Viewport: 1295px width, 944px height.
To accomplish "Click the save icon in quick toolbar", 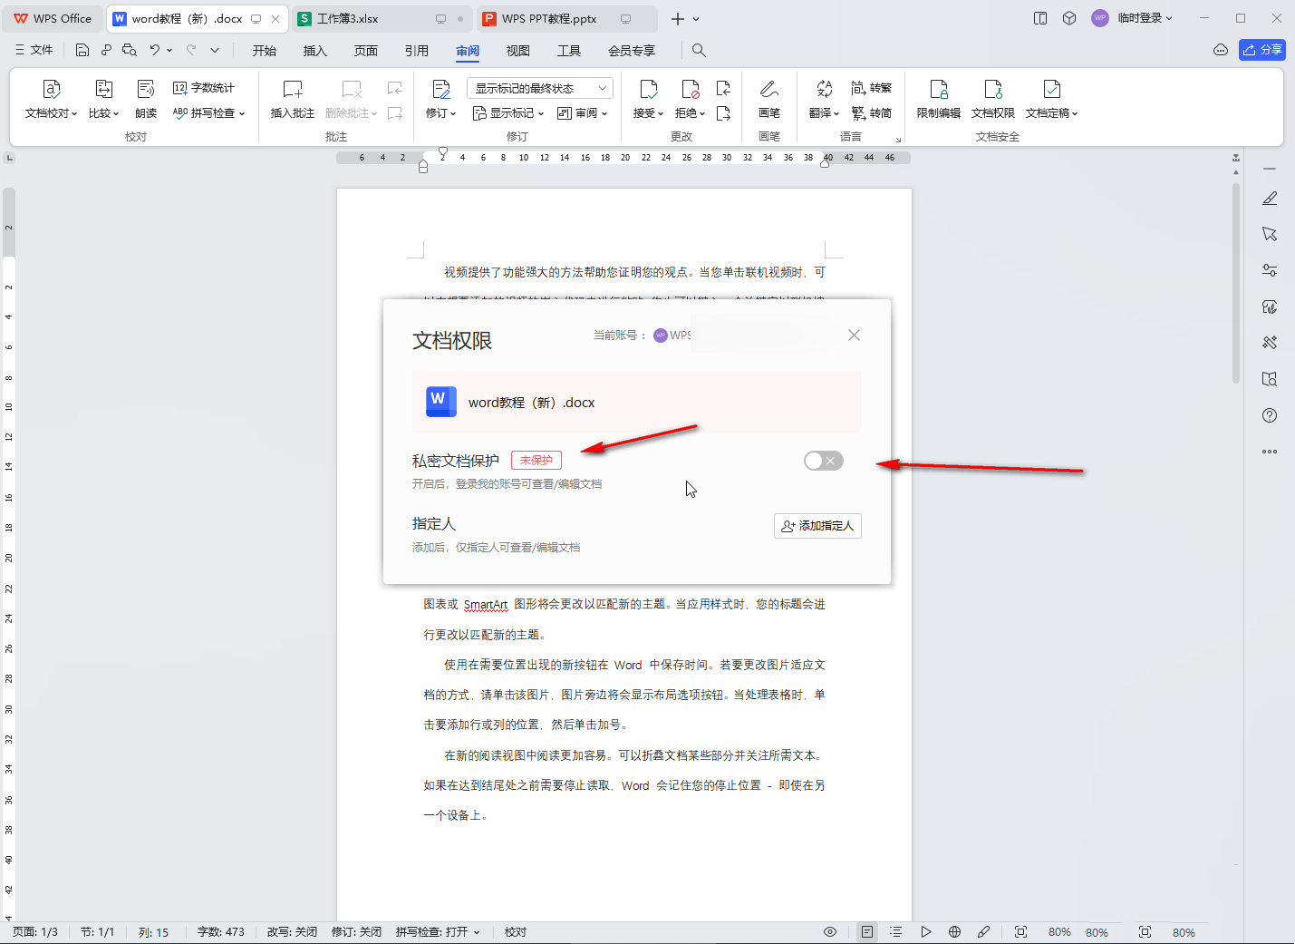I will pos(82,50).
